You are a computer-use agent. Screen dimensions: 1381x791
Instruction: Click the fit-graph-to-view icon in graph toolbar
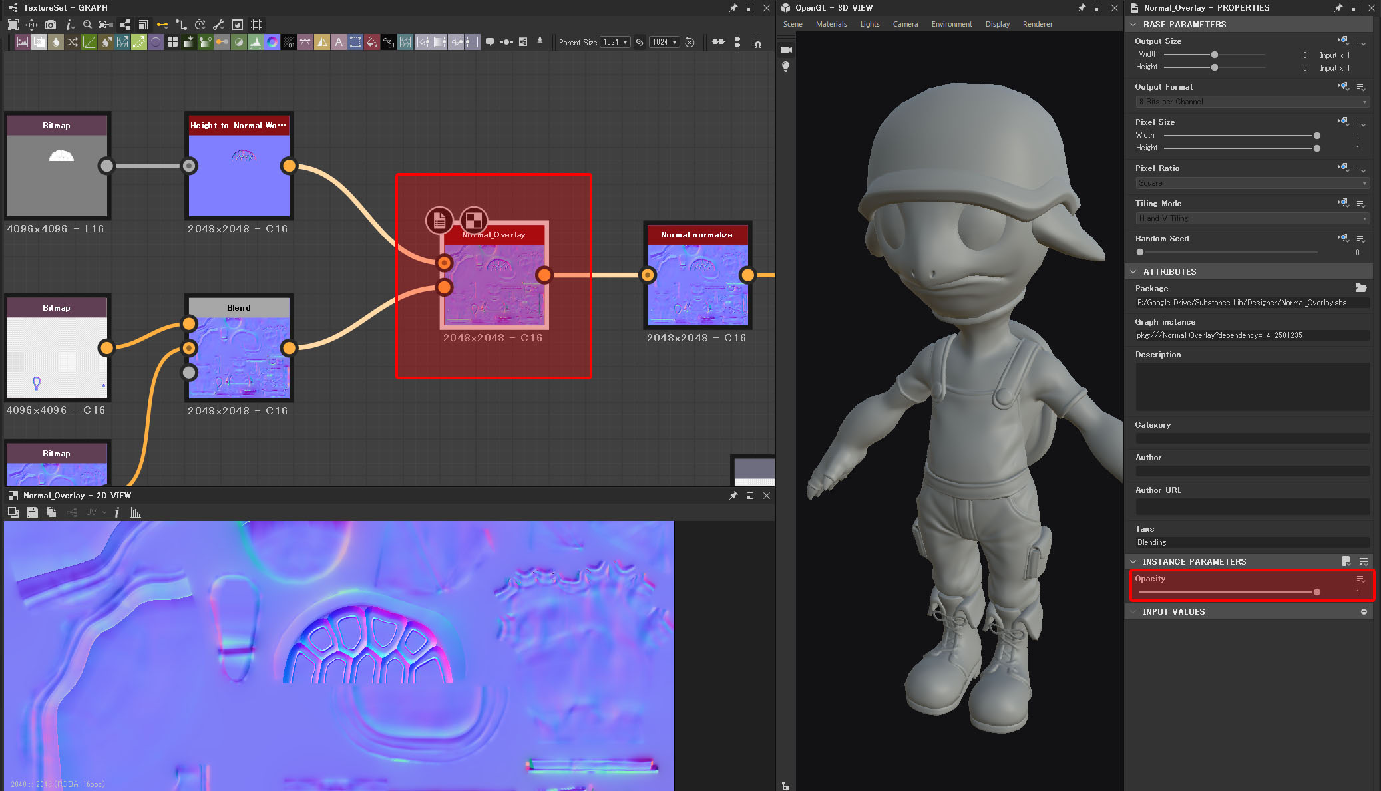pos(13,25)
